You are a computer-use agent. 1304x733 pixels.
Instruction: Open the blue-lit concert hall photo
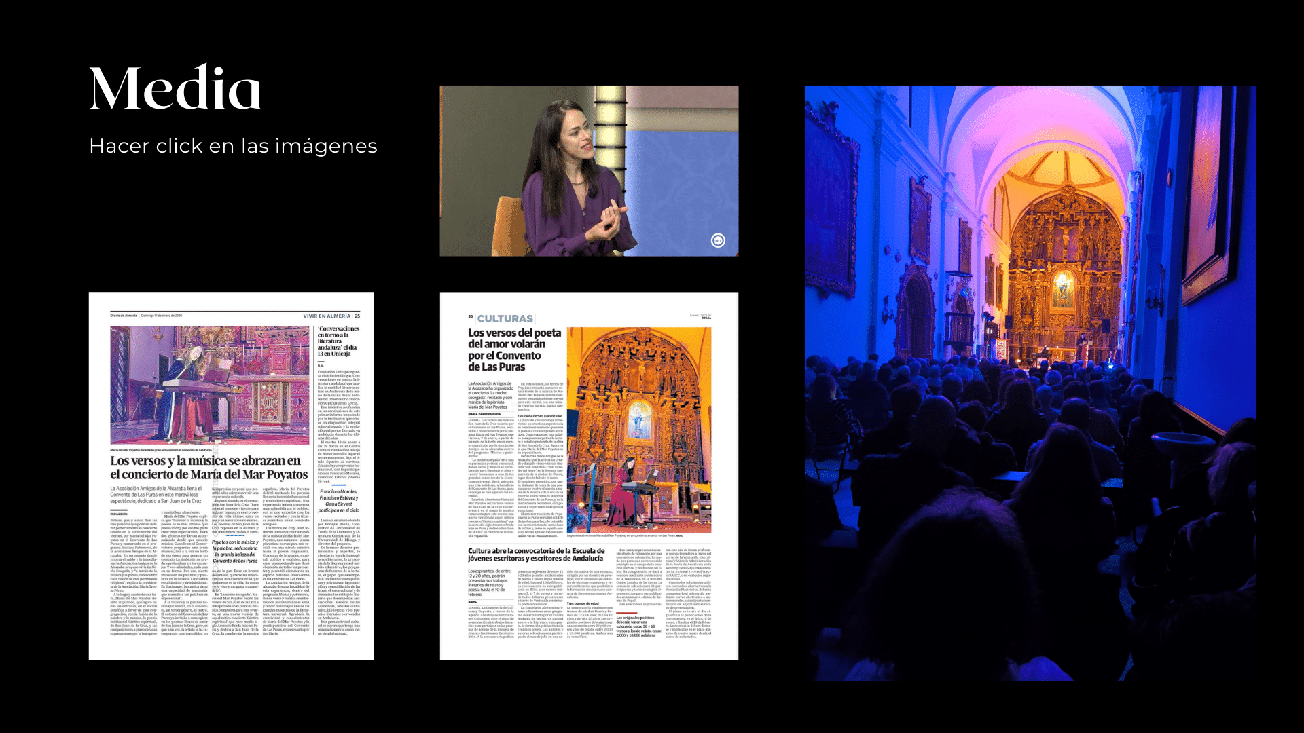click(x=1030, y=383)
